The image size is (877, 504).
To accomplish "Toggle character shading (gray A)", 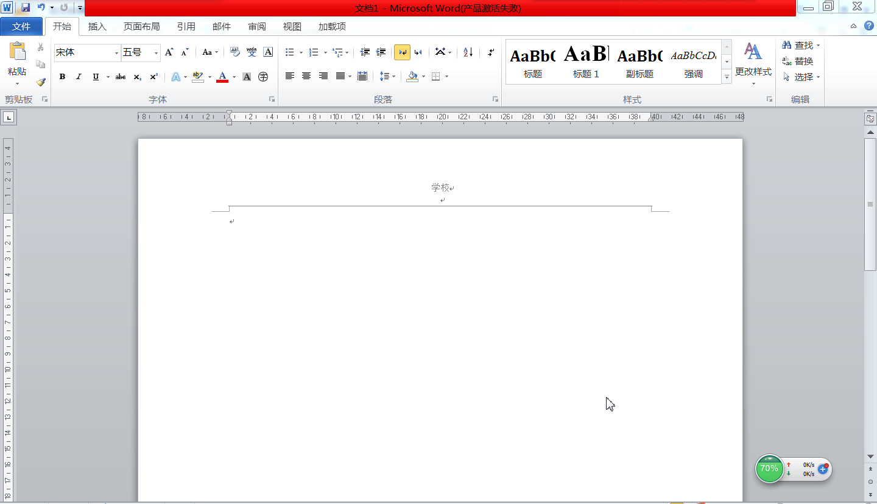I will point(247,77).
